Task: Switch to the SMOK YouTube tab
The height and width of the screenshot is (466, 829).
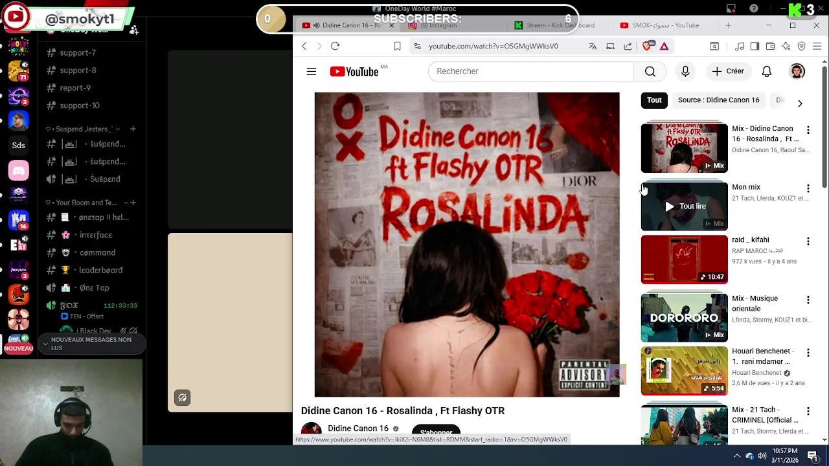Action: point(665,25)
